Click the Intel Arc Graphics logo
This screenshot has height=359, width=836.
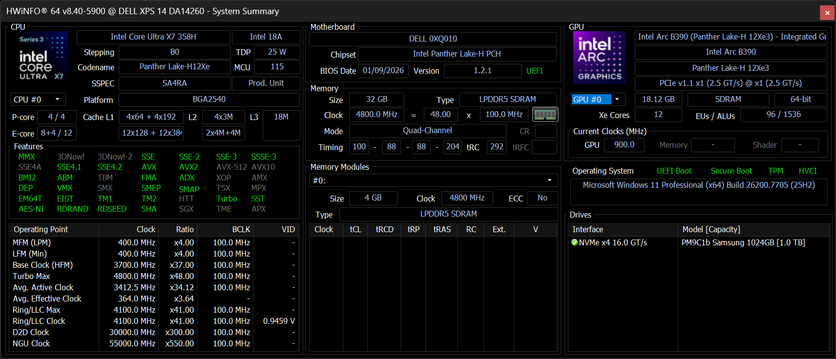[599, 58]
